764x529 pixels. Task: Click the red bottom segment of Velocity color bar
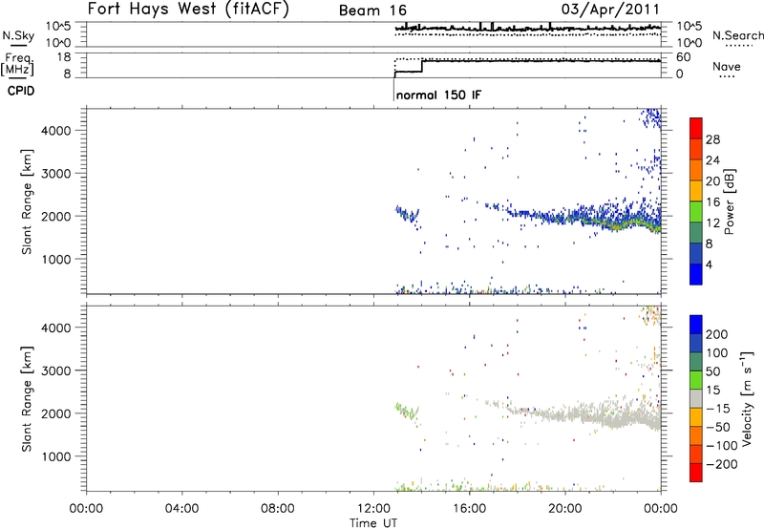tap(696, 473)
